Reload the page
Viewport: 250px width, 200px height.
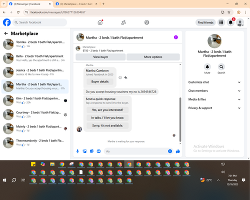[x=18, y=12]
